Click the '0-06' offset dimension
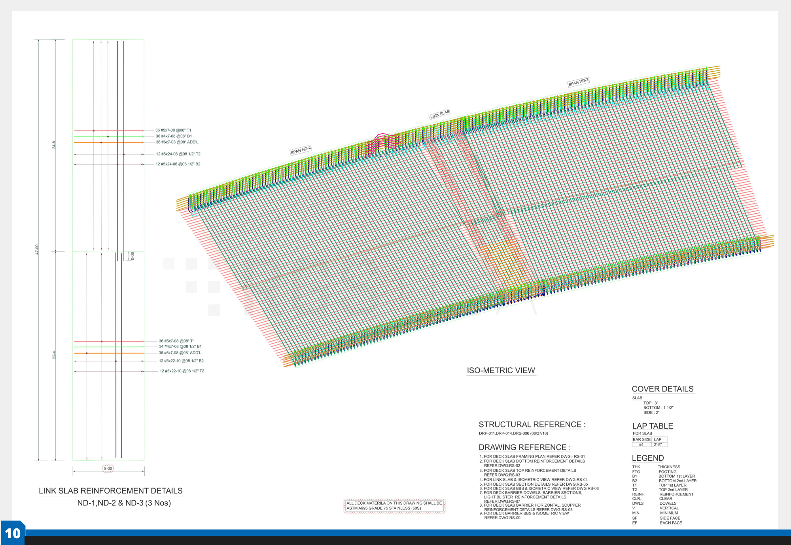The height and width of the screenshot is (545, 791). coord(132,256)
